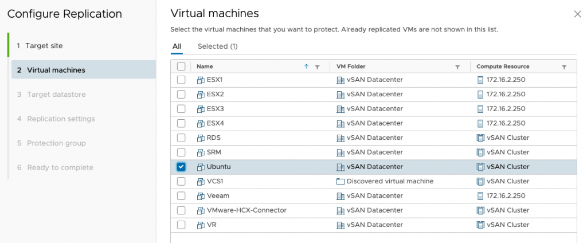The height and width of the screenshot is (243, 587).
Task: Select step 4 Replication settings
Action: 56,119
